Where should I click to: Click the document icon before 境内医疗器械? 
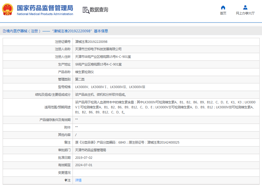(x=4, y=31)
